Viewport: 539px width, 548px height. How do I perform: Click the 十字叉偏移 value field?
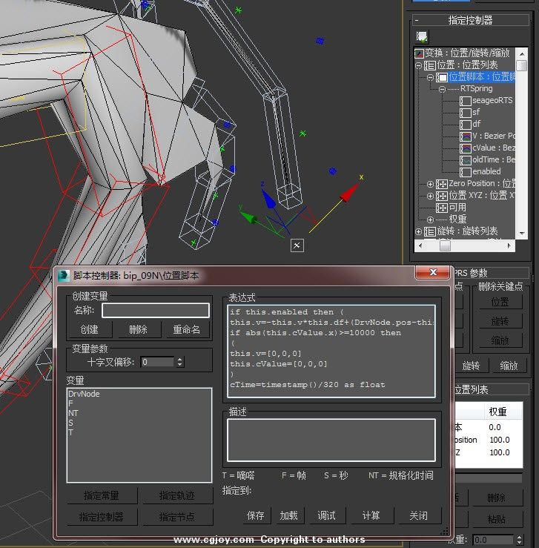[x=157, y=362]
